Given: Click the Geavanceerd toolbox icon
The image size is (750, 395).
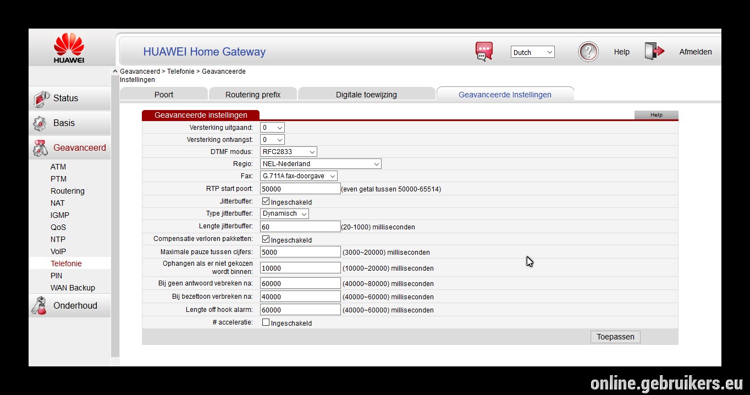Looking at the screenshot, I should pos(41,148).
